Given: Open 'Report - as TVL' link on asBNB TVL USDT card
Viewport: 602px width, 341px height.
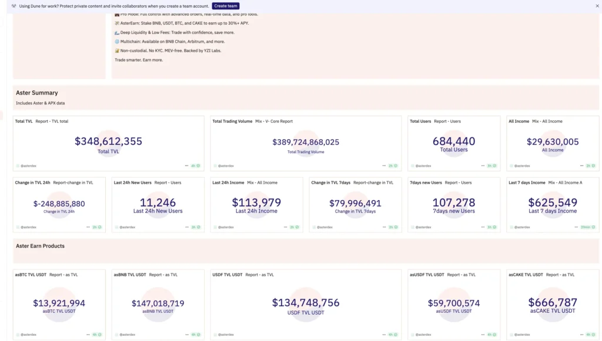Looking at the screenshot, I should click(x=163, y=275).
